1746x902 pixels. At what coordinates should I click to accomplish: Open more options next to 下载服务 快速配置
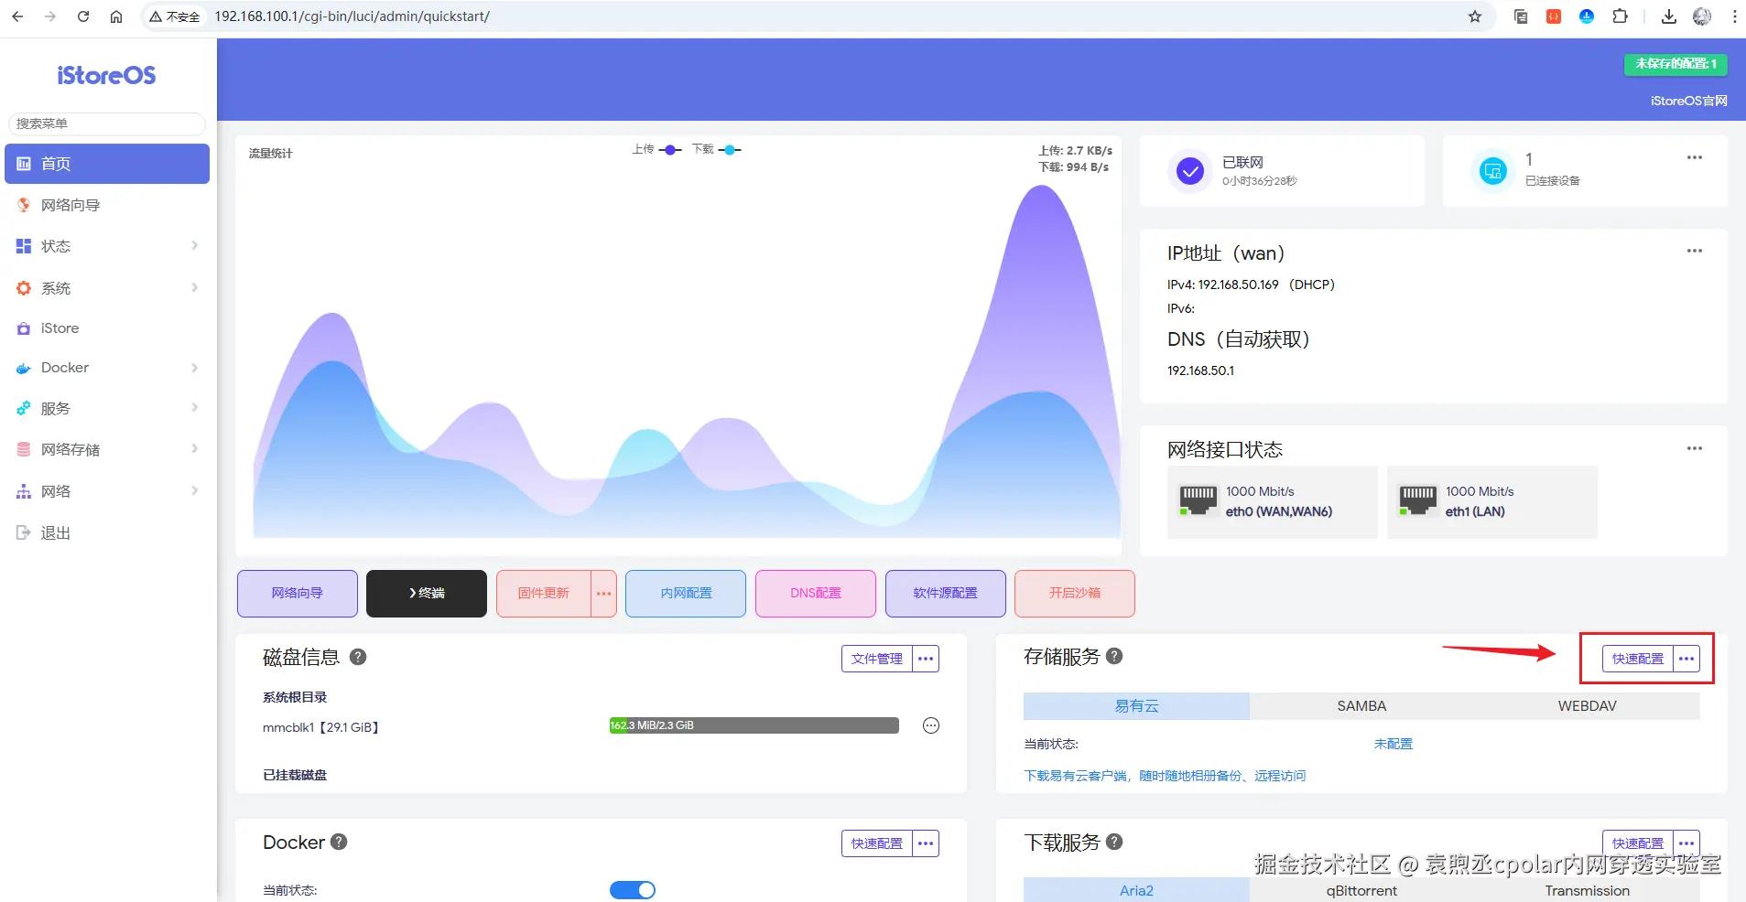coord(1686,843)
